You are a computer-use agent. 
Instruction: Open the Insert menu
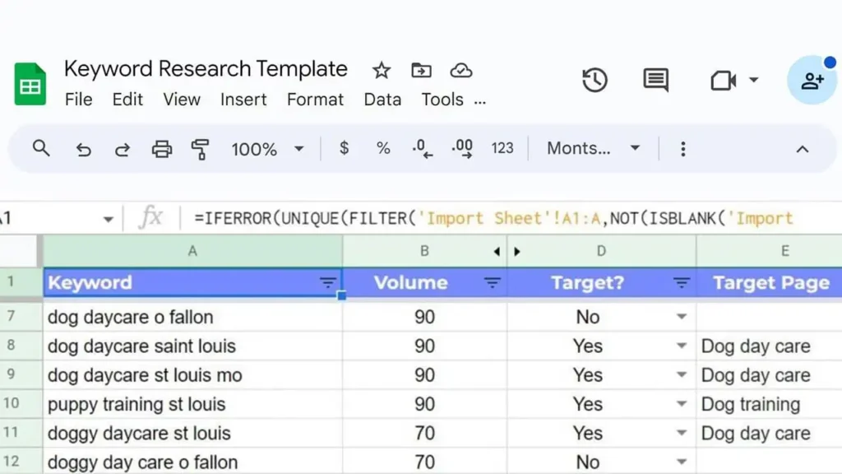[x=243, y=100]
